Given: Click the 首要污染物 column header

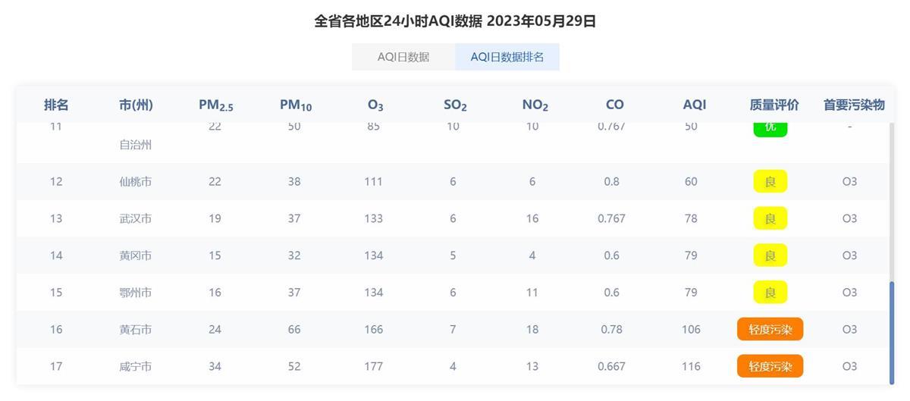Looking at the screenshot, I should 854,105.
